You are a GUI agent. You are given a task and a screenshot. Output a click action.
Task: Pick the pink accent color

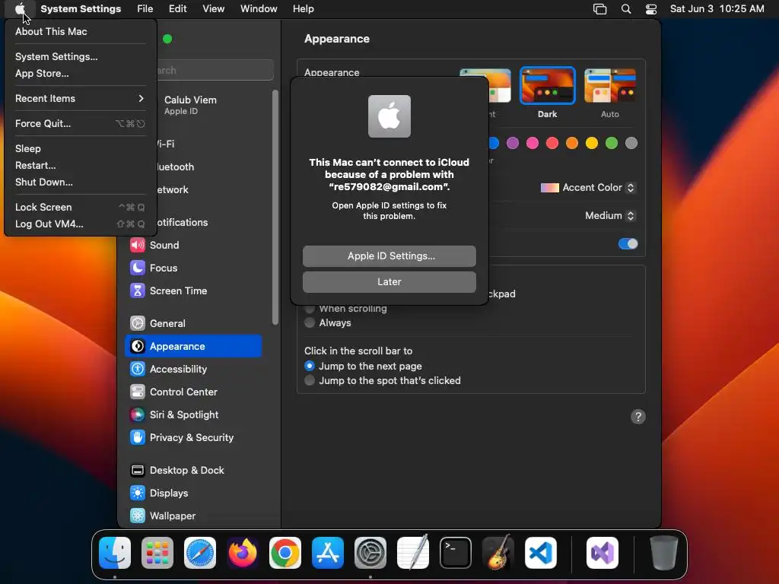[533, 144]
